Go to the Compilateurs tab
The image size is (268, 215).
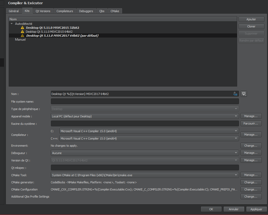coord(65,11)
